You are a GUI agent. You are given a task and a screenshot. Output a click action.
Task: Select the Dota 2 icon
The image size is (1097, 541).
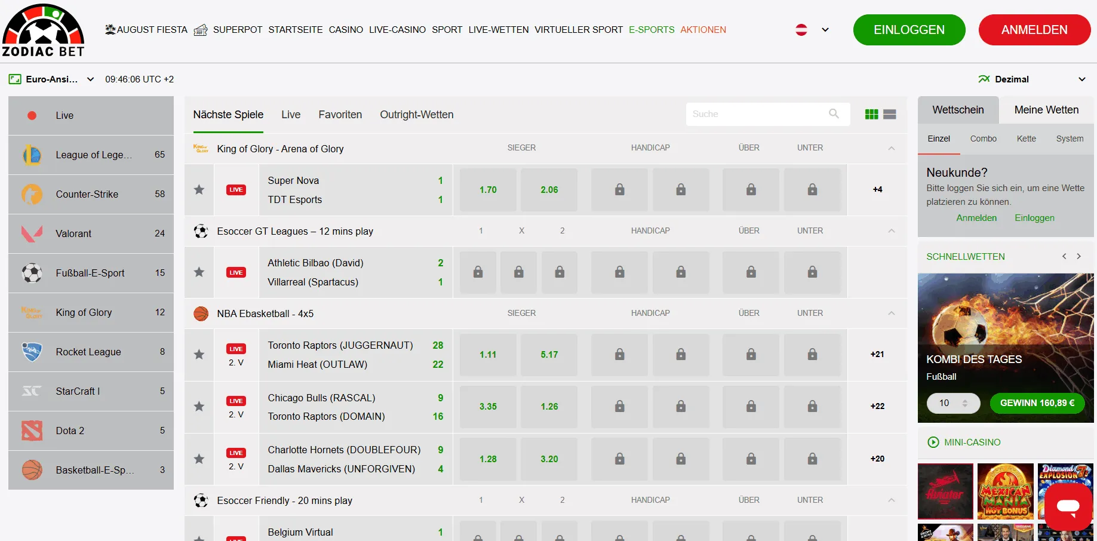tap(32, 431)
